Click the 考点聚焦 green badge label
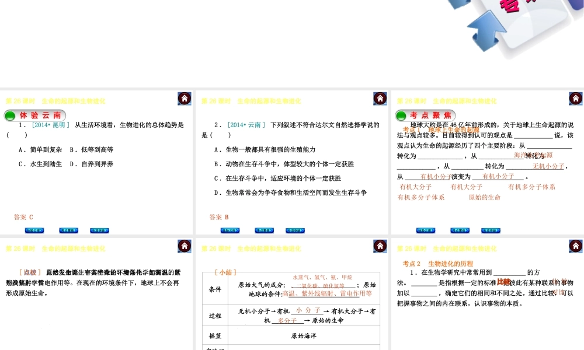Image resolution: width=584 pixels, height=350 pixels. point(426,116)
